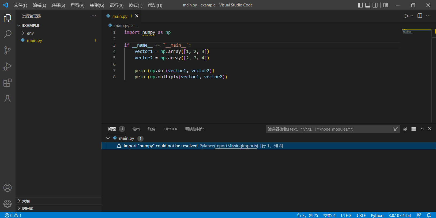Open the Testing flask view
The height and width of the screenshot is (218, 436).
pyautogui.click(x=7, y=99)
